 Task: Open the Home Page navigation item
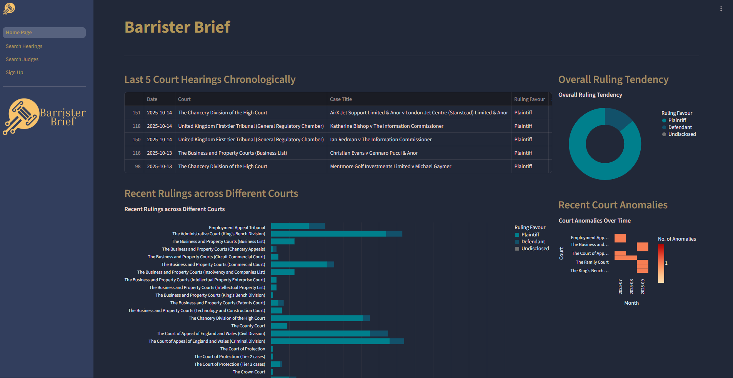point(44,33)
